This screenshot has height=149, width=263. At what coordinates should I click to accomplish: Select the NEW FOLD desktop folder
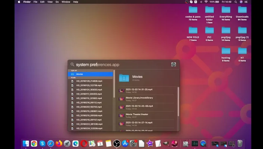click(193, 34)
